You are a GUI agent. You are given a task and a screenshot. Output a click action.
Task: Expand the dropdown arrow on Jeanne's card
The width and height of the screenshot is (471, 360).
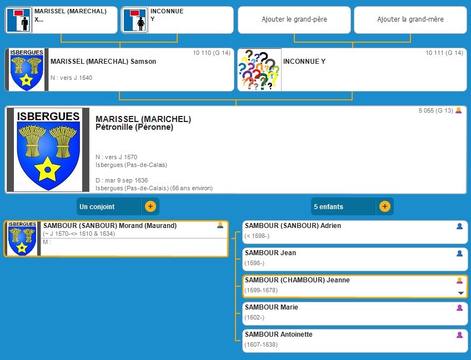point(460,293)
